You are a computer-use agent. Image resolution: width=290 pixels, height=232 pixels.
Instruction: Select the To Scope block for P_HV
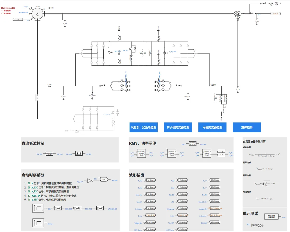coord(150,180)
